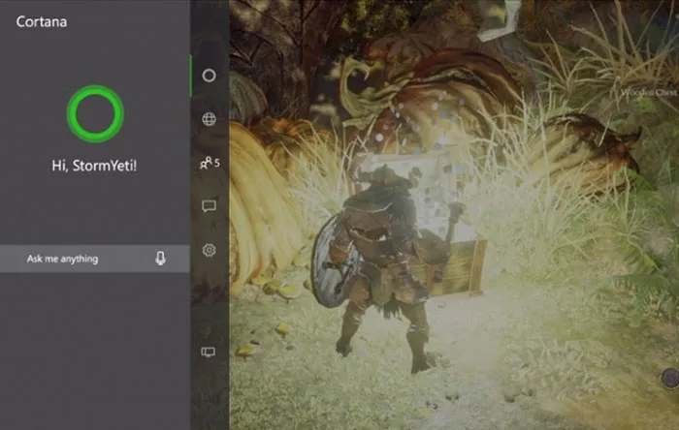
Task: Open the messages chat bubble icon
Action: click(209, 206)
